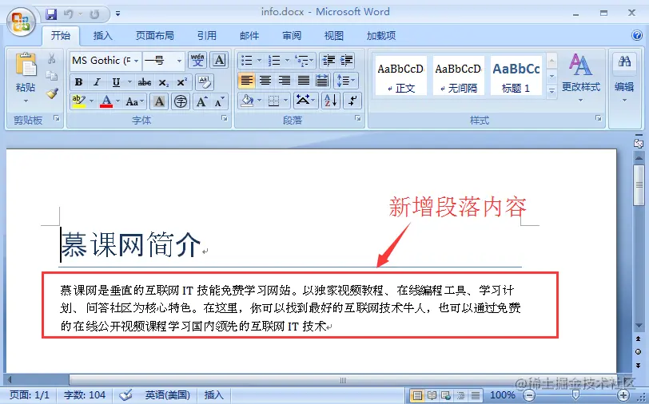Open 更改样式 menu

click(581, 77)
